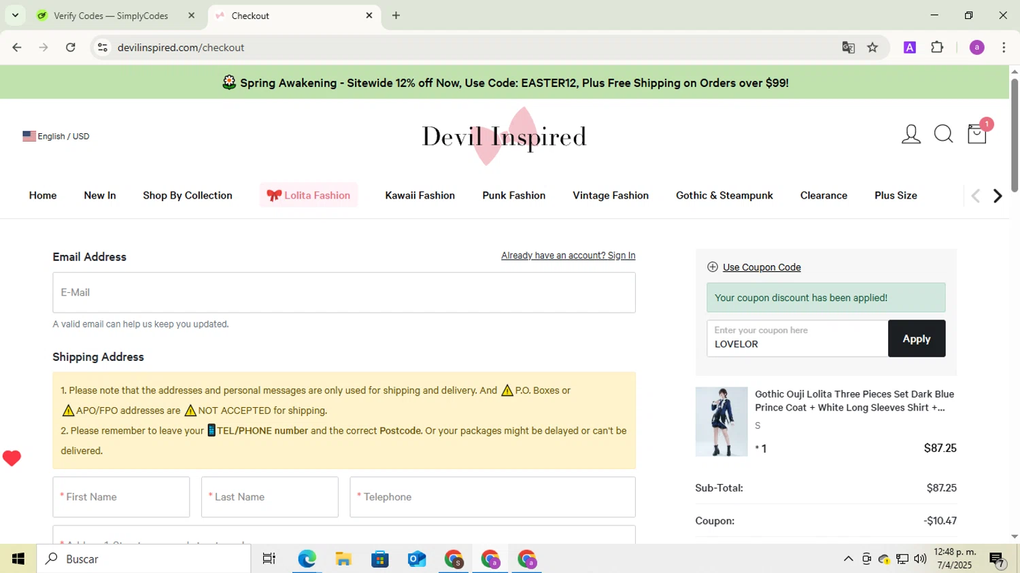This screenshot has height=573, width=1020.
Task: Open the Gothic Ouji Lolita product title
Action: click(854, 401)
